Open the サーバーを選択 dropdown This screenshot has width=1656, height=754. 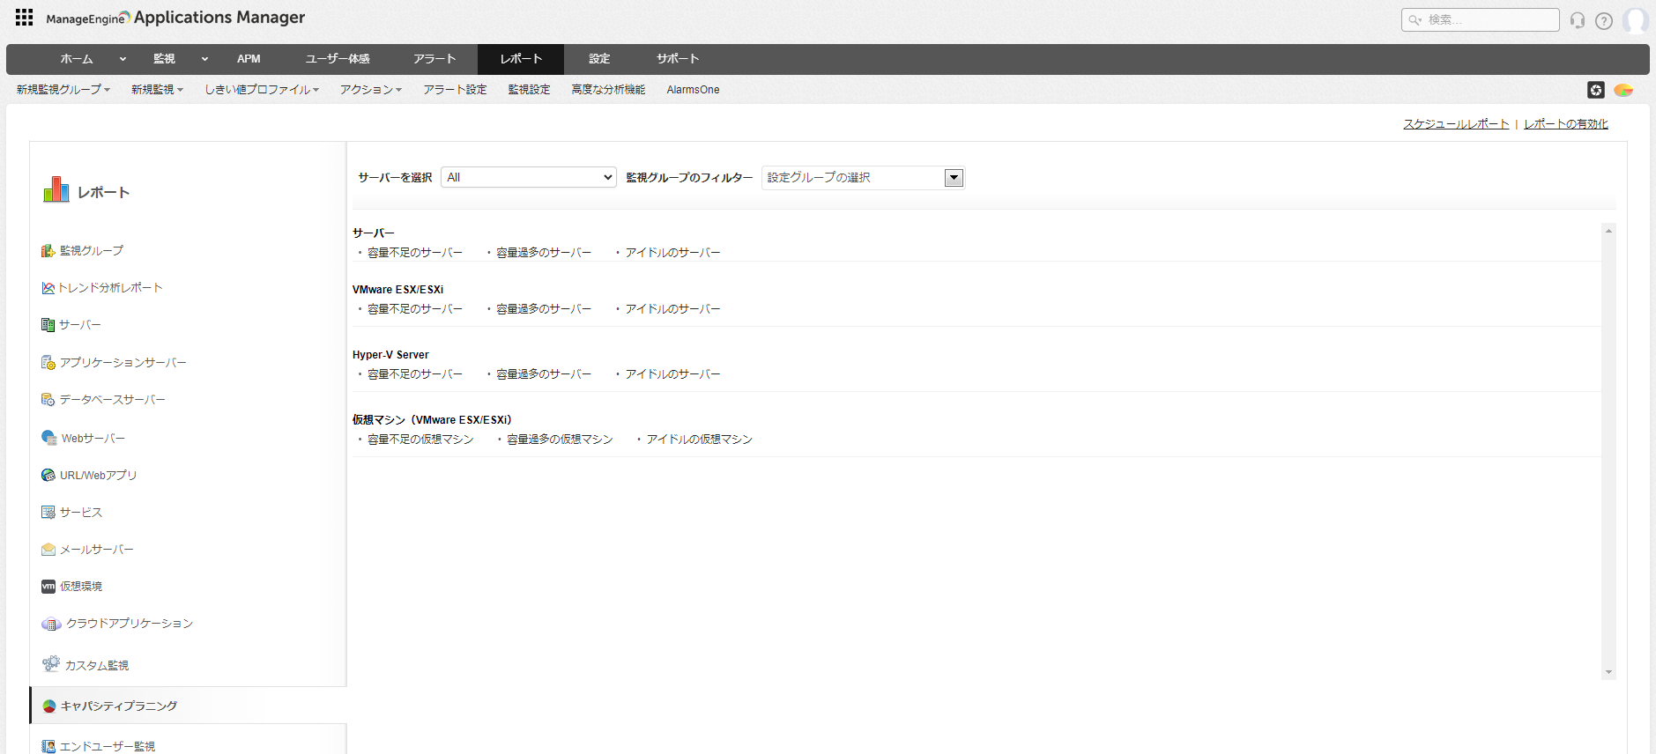pyautogui.click(x=528, y=177)
